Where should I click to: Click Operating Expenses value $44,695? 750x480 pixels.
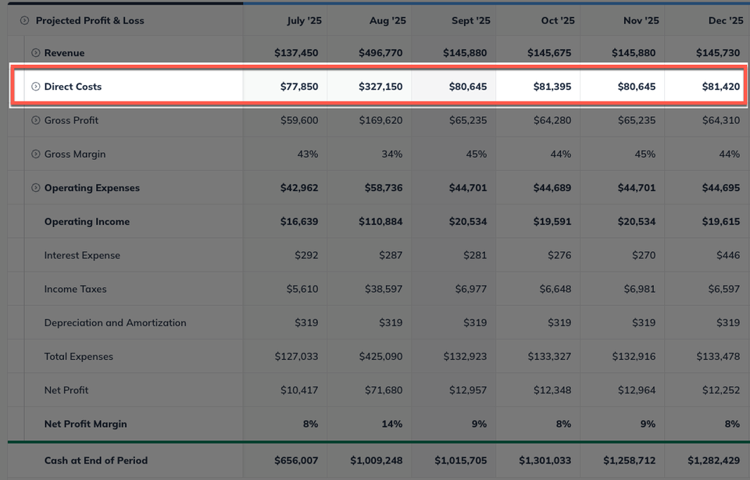[x=721, y=188]
